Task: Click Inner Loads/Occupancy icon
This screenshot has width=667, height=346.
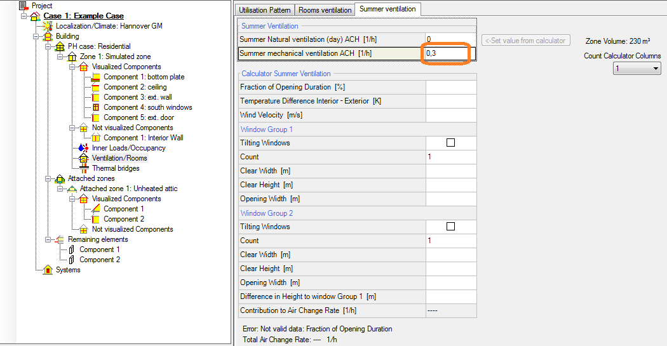Action: (84, 148)
